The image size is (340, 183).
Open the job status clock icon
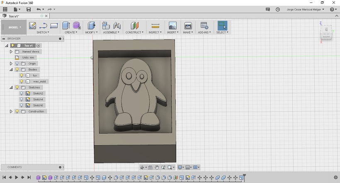click(x=278, y=9)
